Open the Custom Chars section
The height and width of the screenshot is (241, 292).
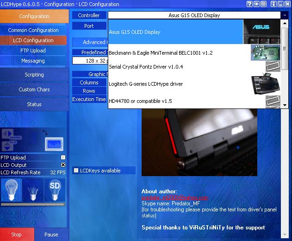coord(34,89)
